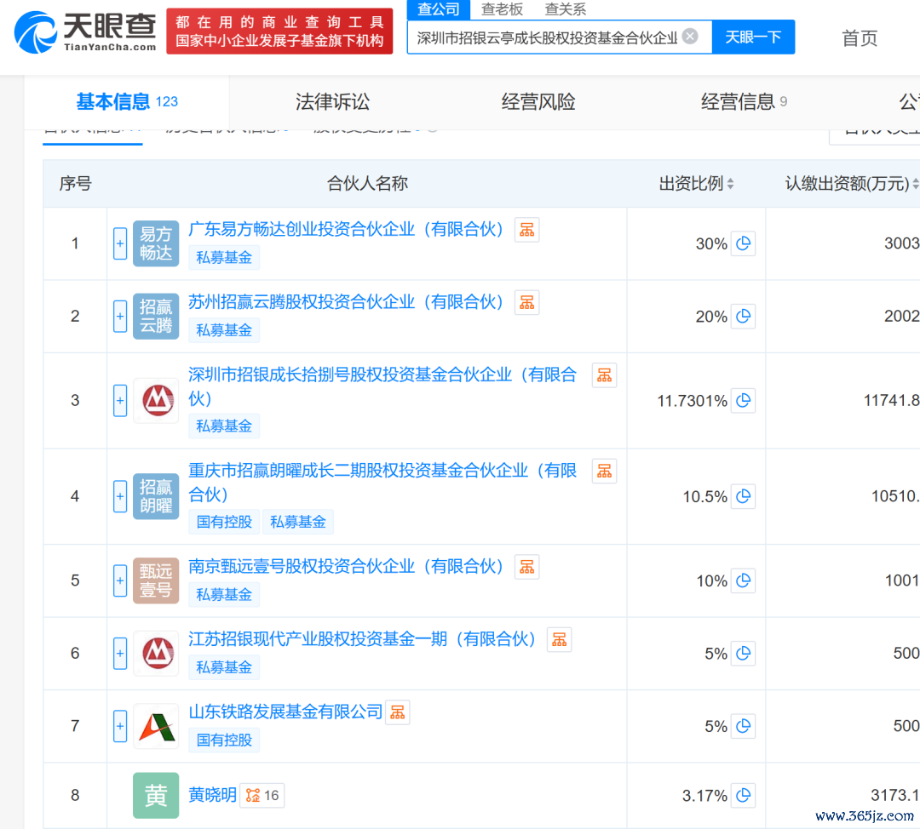Click the 天眼一下 search button
920x829 pixels.
click(x=753, y=37)
